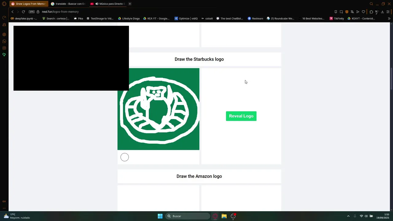Open a new browser tab

[130, 4]
